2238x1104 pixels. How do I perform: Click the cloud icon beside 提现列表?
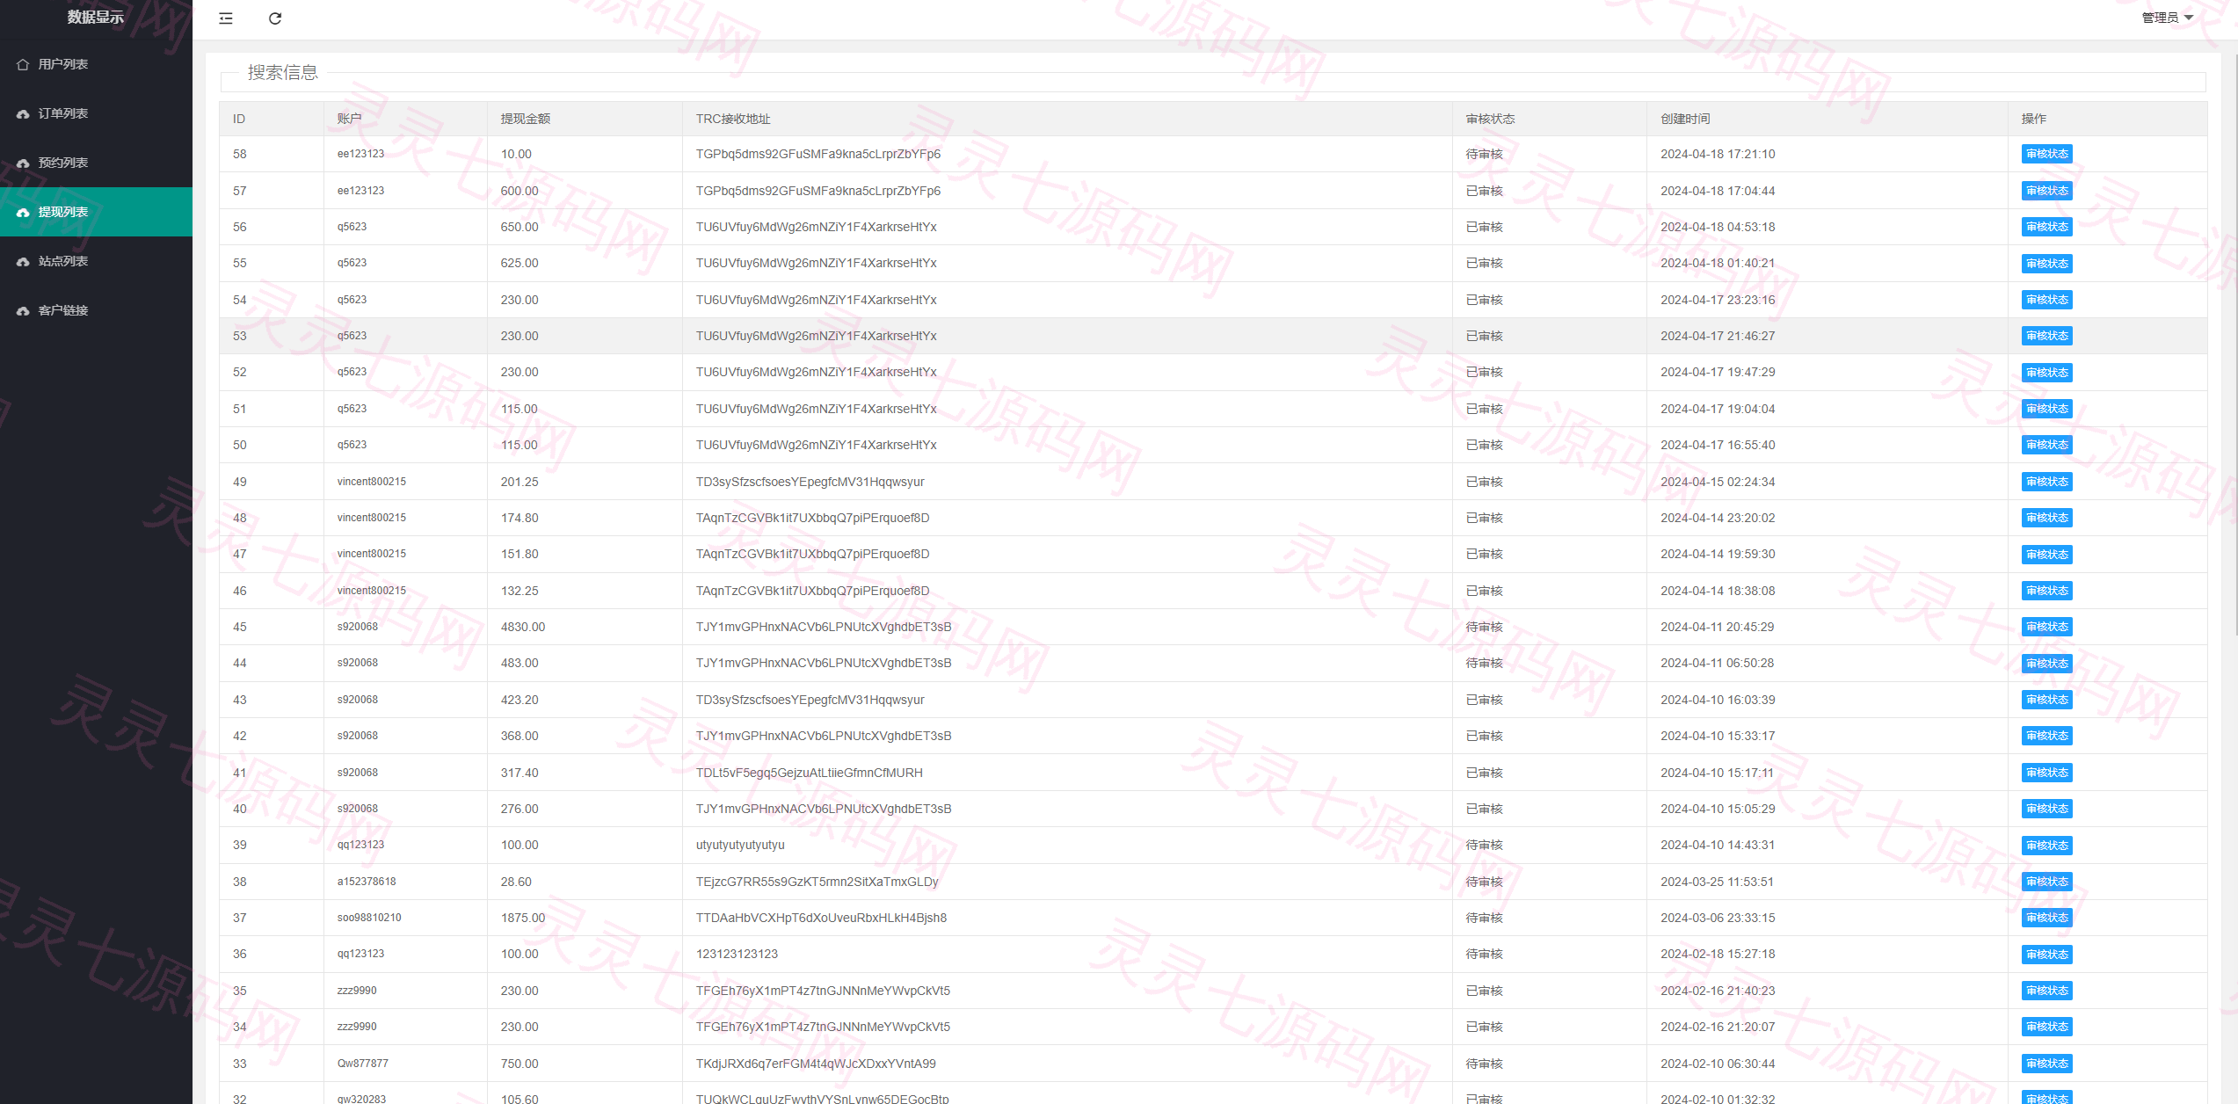pos(23,212)
